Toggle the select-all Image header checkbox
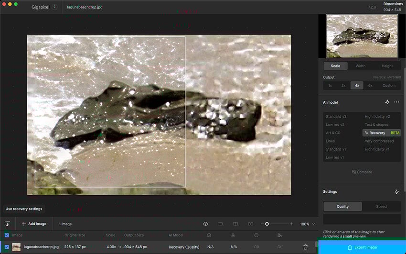Screen dimensions: 406x254 [x=7, y=235]
